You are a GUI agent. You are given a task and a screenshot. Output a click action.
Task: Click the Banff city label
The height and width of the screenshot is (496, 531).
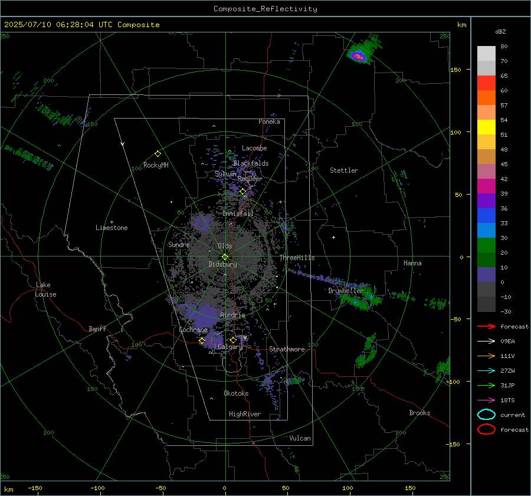[97, 329]
